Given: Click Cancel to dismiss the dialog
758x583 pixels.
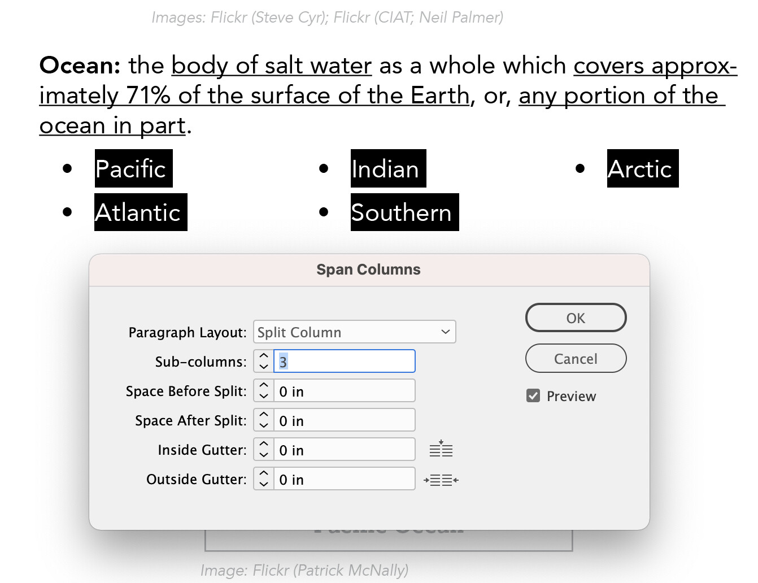Looking at the screenshot, I should pyautogui.click(x=576, y=358).
